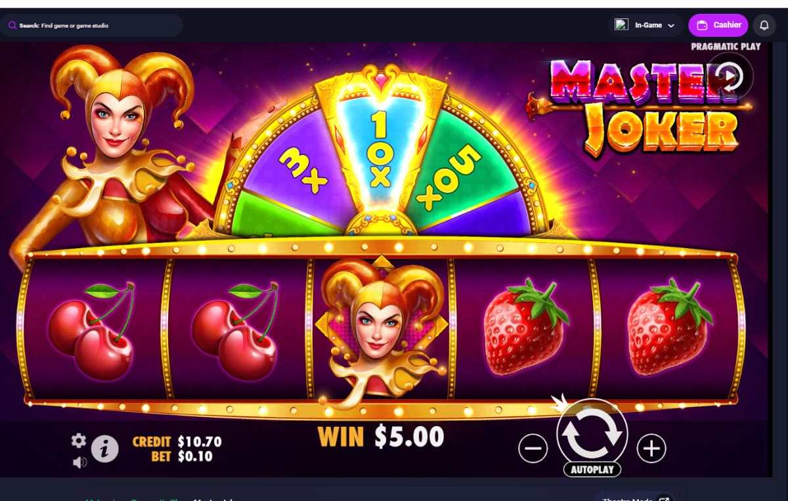Open notifications bell icon
Viewport: 788px width, 501px height.
coord(764,26)
